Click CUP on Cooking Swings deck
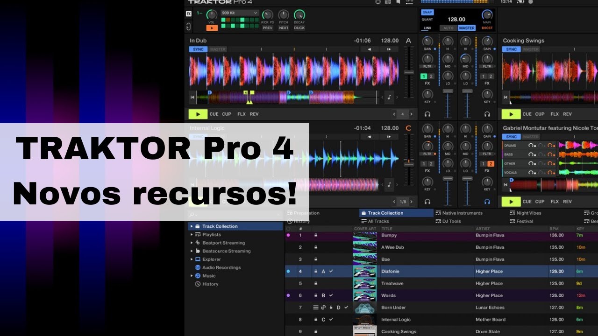598x336 pixels. click(540, 114)
